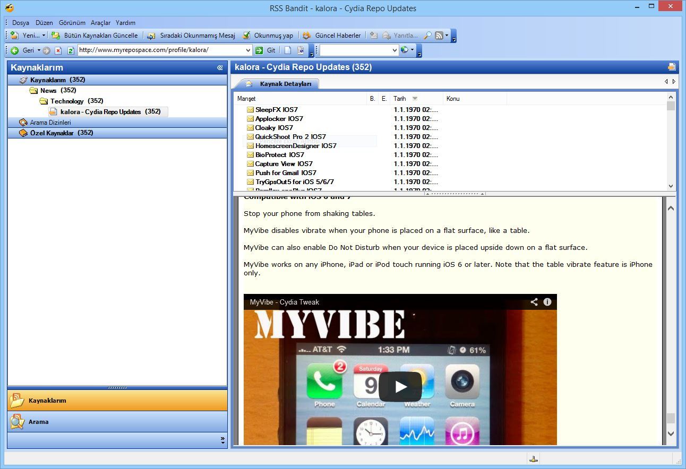This screenshot has height=469, width=686.
Task: Play the MyVibe video
Action: (x=400, y=387)
